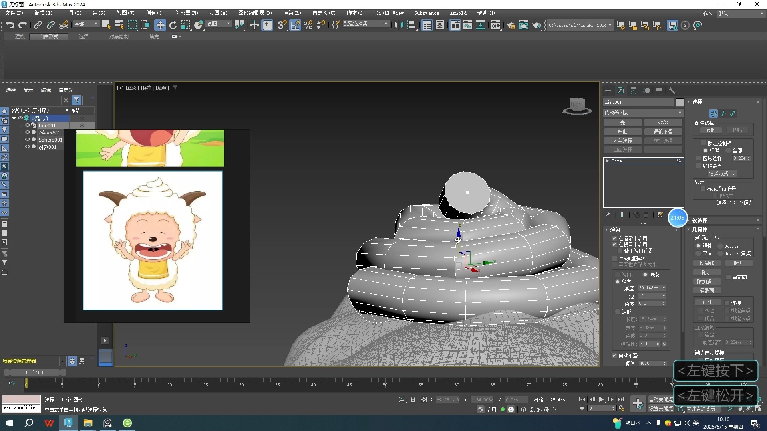Select Bezier new vertex type radio
This screenshot has width=767, height=431.
click(x=720, y=246)
